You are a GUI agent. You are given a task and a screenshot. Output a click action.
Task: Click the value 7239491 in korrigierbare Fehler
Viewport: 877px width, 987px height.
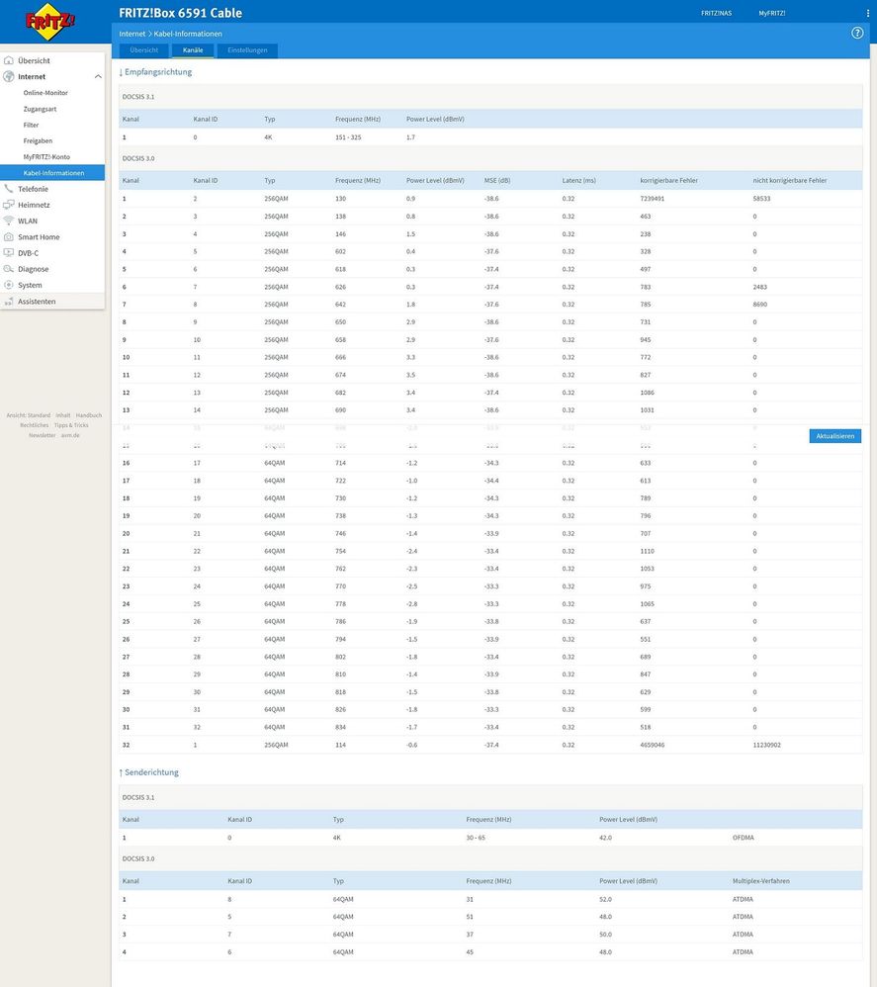(x=653, y=199)
